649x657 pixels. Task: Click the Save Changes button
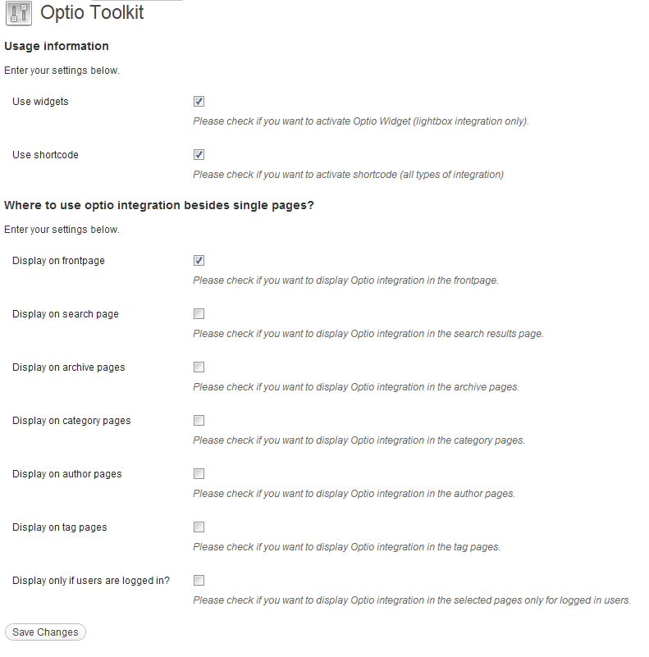tap(45, 632)
